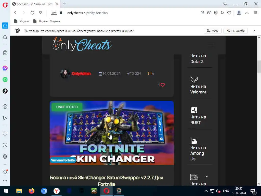Click the page vertical scrollbar thumb
261x196 pixels.
pos(259,67)
